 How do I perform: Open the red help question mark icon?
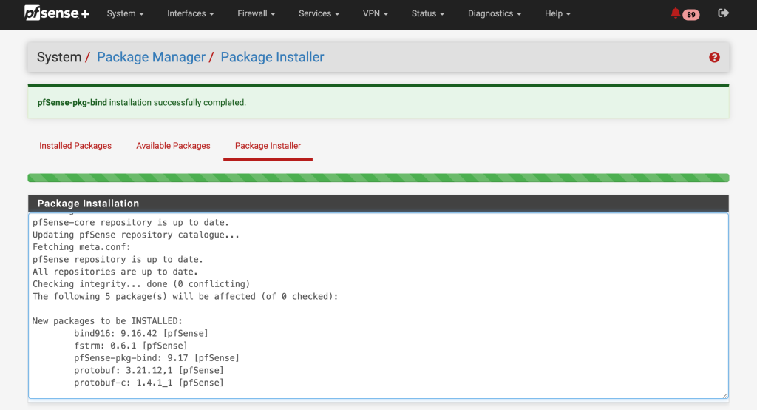click(x=715, y=58)
